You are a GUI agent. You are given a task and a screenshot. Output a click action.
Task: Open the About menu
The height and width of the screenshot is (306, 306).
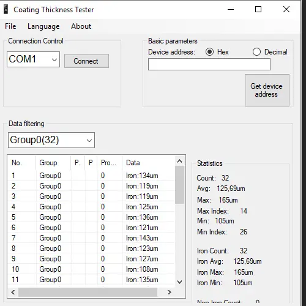[81, 26]
